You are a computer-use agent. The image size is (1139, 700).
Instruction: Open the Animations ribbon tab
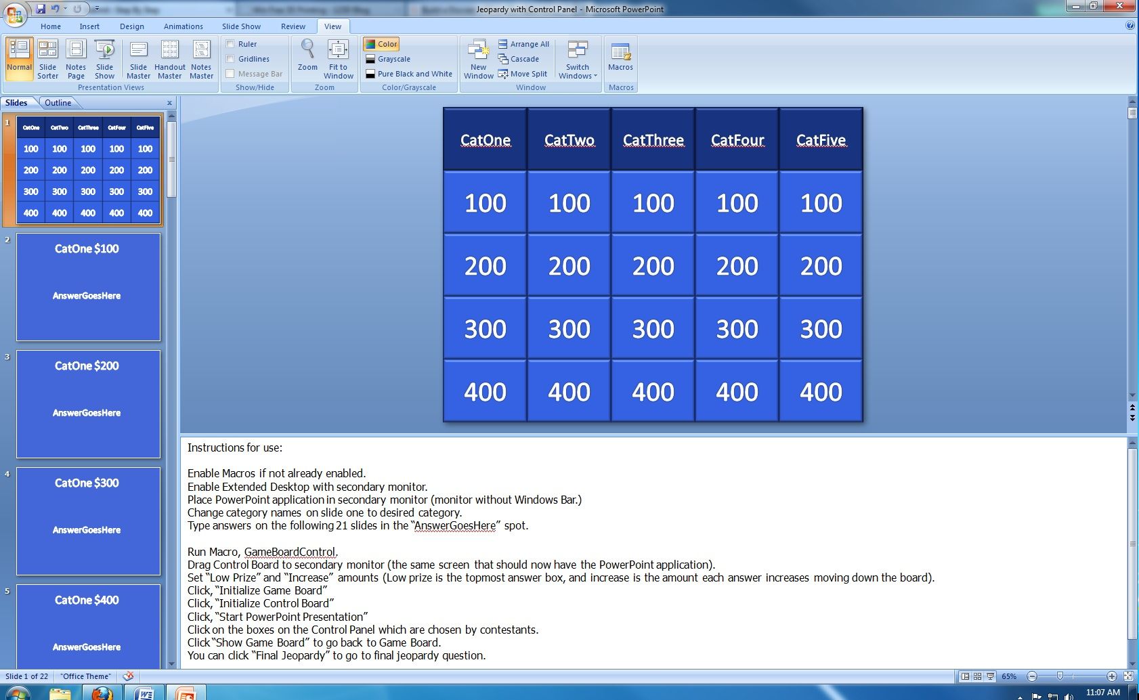182,26
